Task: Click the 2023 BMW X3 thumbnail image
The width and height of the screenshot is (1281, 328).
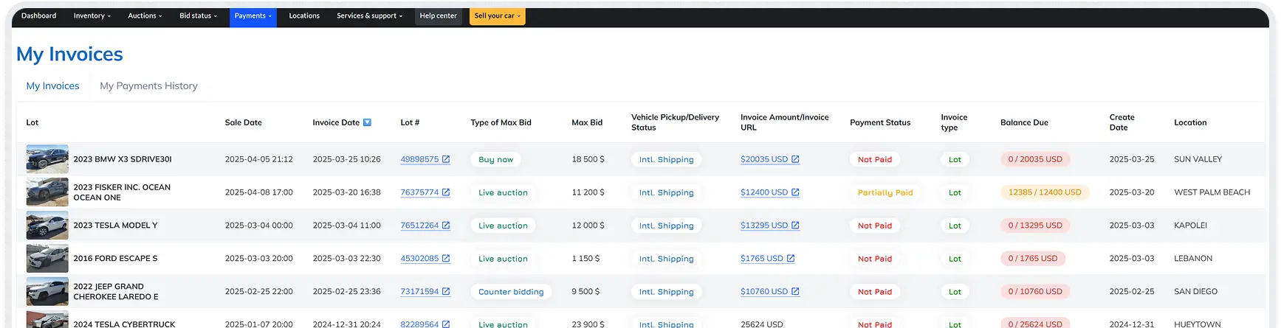Action: [47, 159]
